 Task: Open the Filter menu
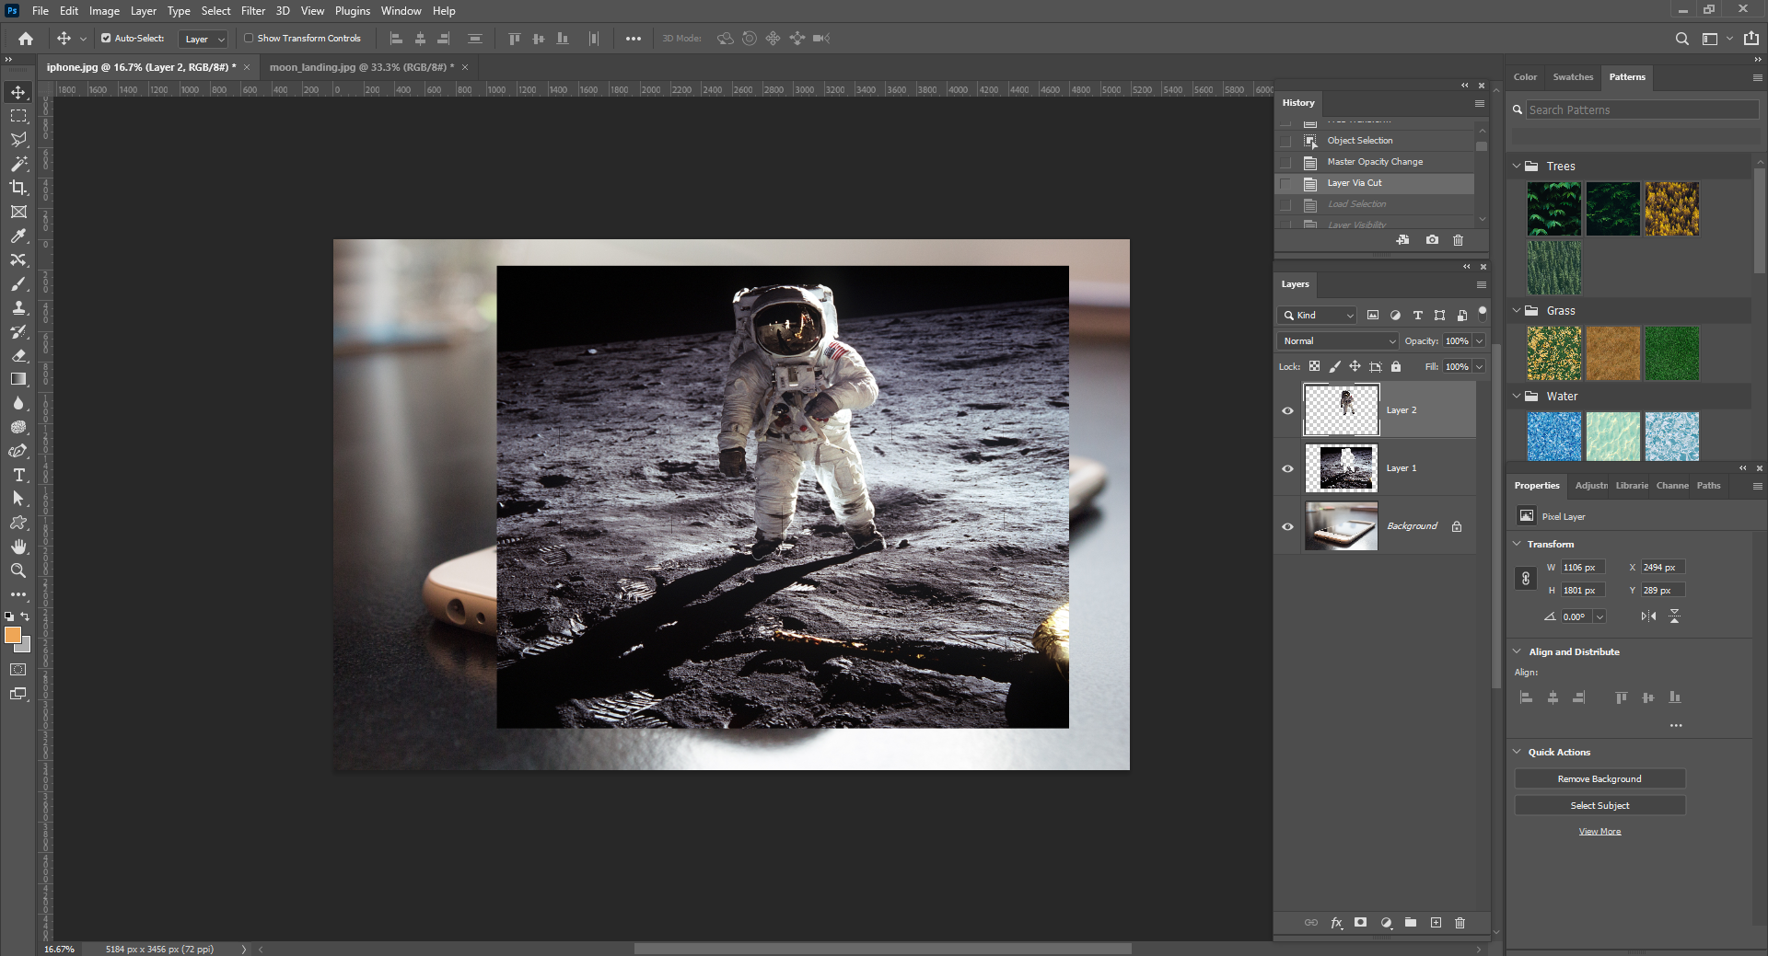(253, 11)
